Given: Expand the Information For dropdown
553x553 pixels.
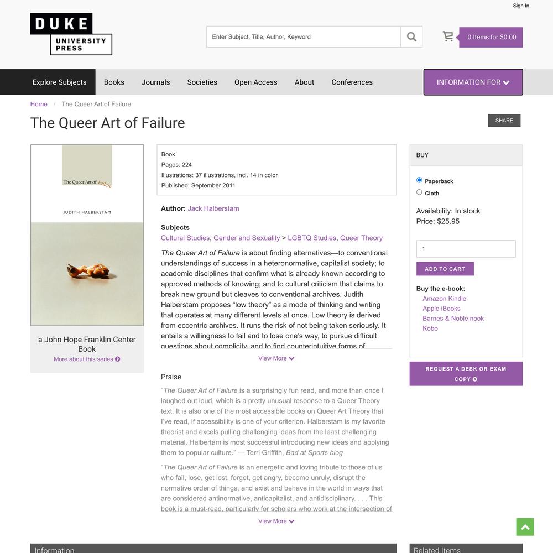Looking at the screenshot, I should (473, 82).
